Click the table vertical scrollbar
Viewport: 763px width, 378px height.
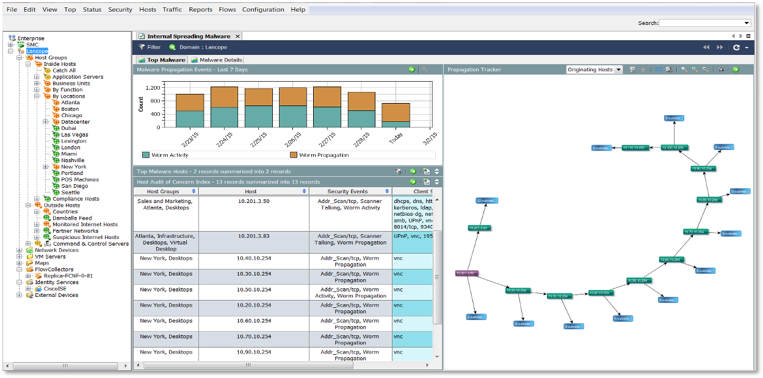point(437,277)
